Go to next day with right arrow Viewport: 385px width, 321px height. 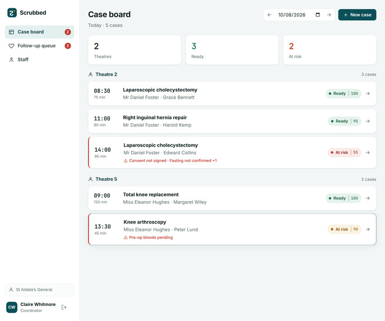click(329, 15)
